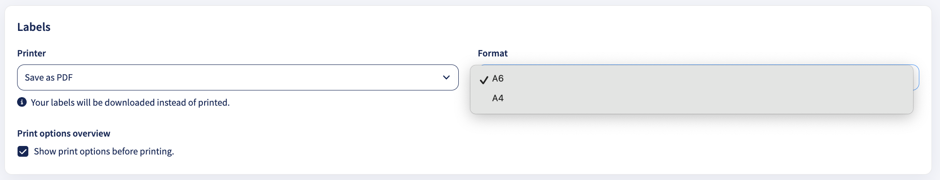Click the checkmark icon beside A6

pyautogui.click(x=484, y=80)
